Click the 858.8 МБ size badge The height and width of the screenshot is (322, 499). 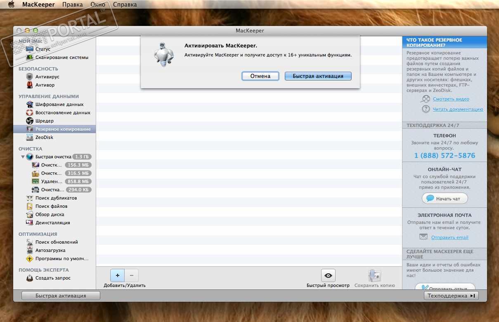tap(78, 181)
